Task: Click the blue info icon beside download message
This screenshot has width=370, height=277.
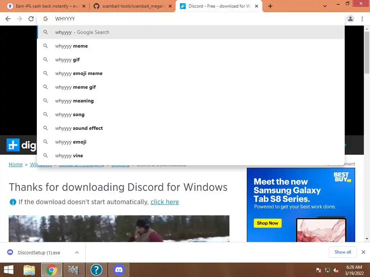Action: [x=13, y=202]
